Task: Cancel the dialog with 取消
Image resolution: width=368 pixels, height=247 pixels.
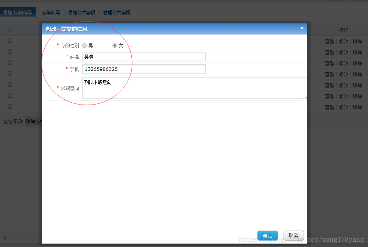Action: point(293,236)
